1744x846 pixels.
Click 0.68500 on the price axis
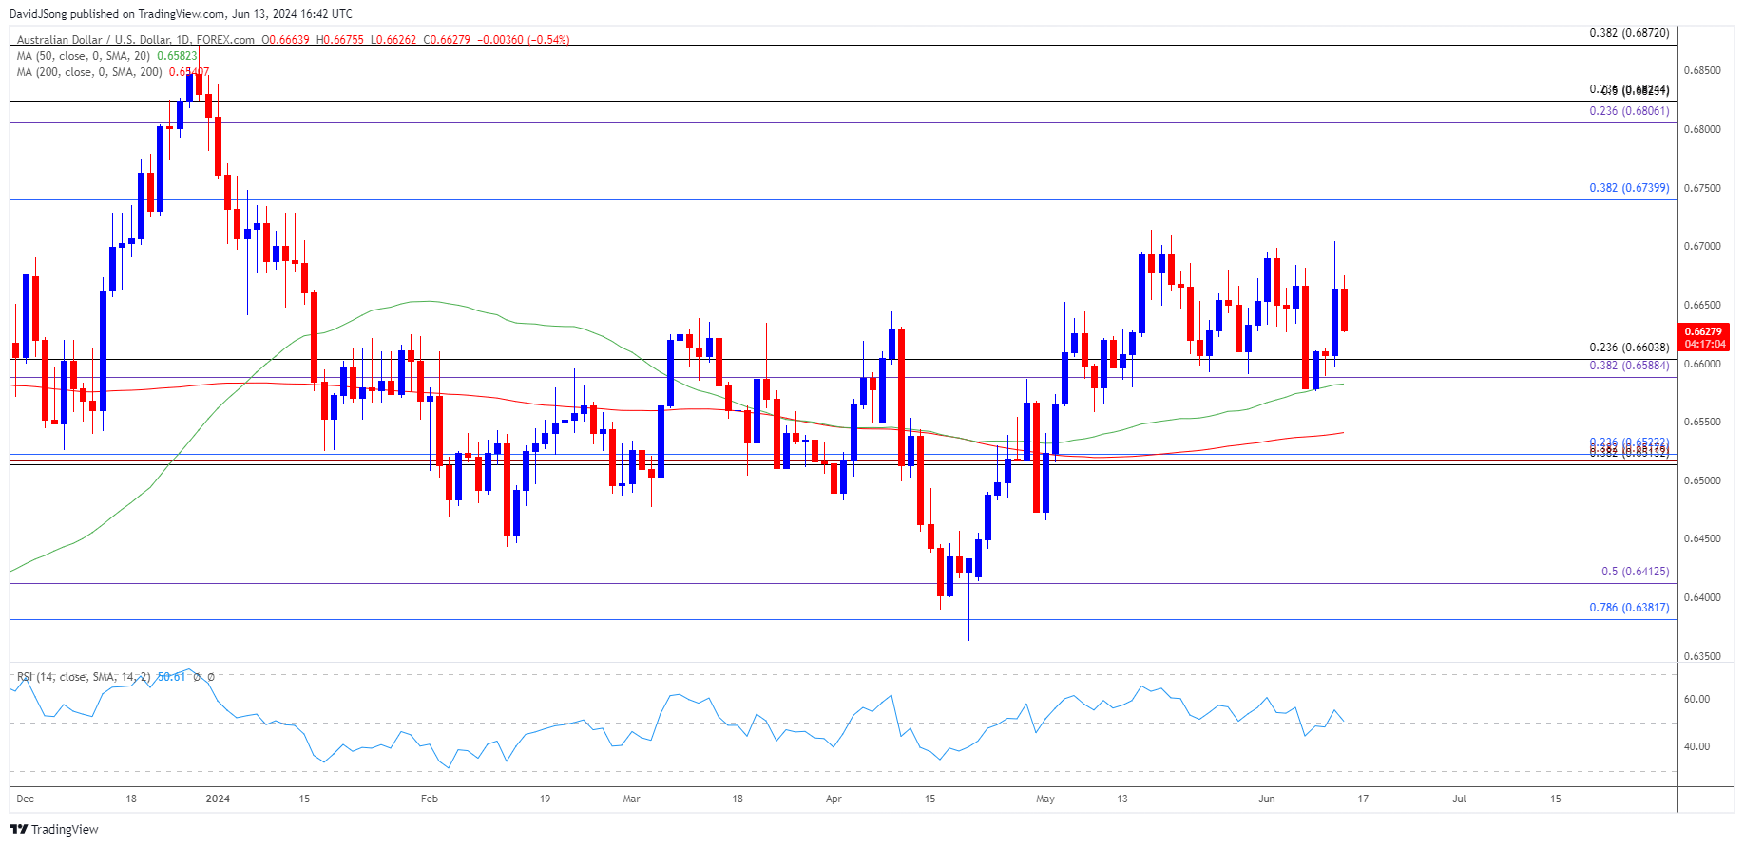click(x=1702, y=71)
